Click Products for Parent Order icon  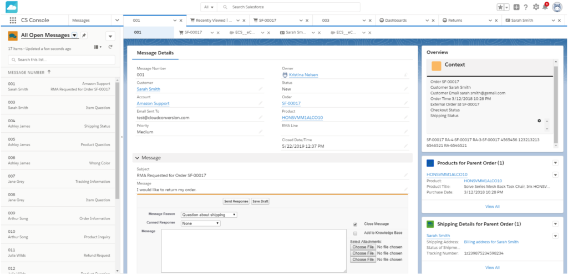430,163
